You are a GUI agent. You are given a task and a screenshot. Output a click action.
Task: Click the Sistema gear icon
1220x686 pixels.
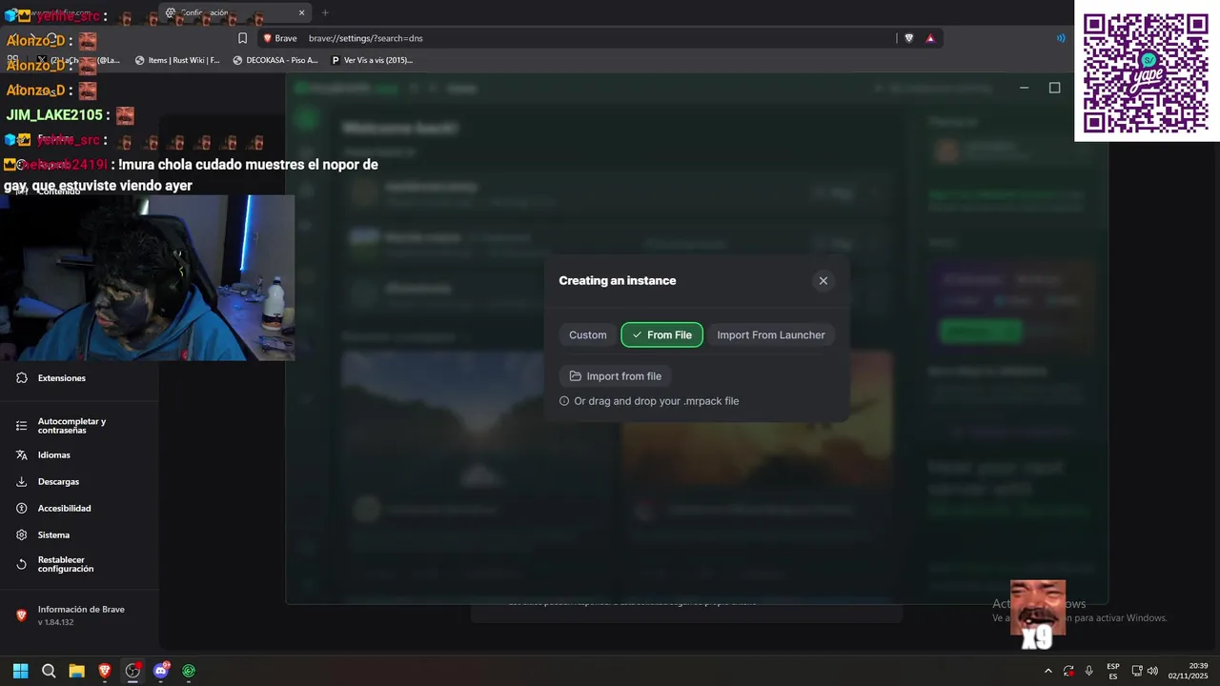[21, 535]
